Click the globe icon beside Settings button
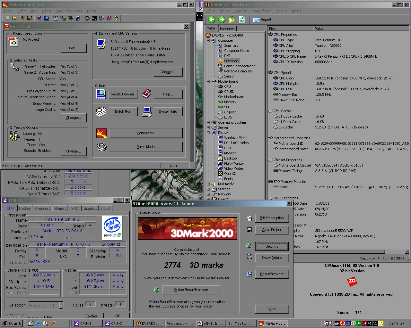This screenshot has height=328, width=411. click(x=249, y=246)
